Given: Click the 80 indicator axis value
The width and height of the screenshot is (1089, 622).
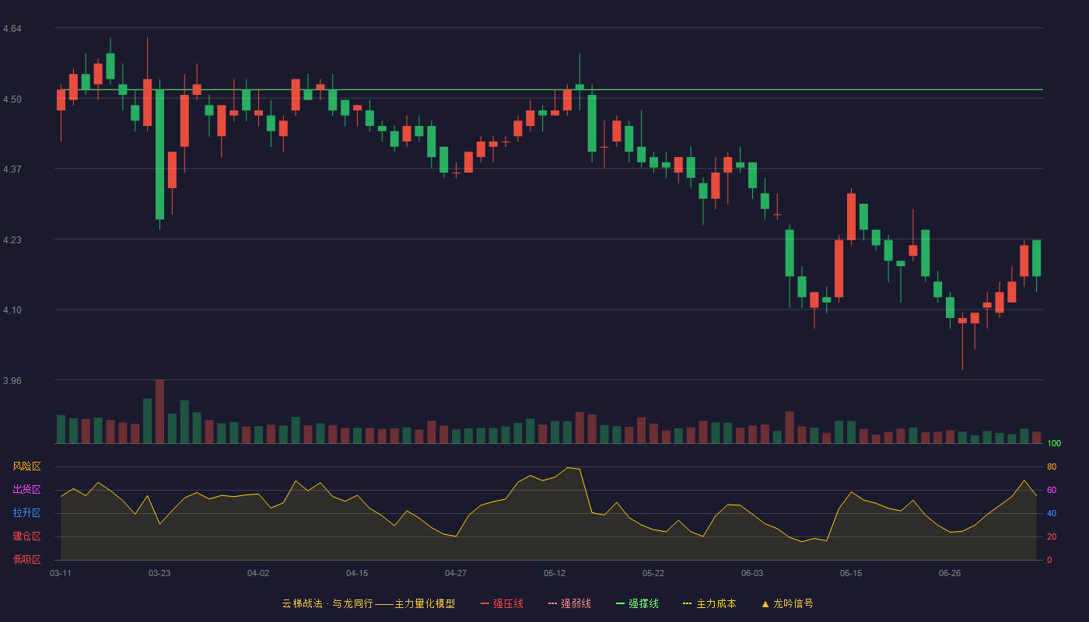Looking at the screenshot, I should pyautogui.click(x=1052, y=466).
